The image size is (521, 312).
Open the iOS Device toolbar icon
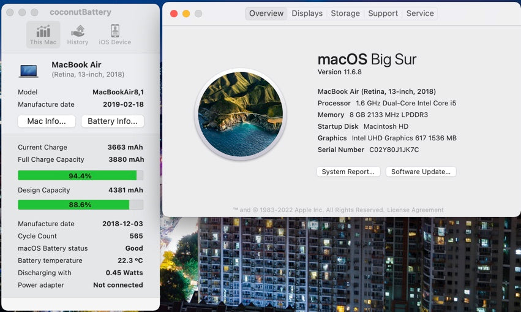tap(115, 34)
